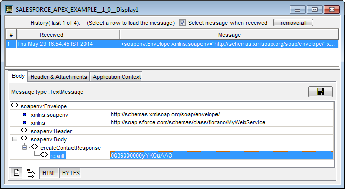Open the Header & Attachments tab

(x=59, y=77)
